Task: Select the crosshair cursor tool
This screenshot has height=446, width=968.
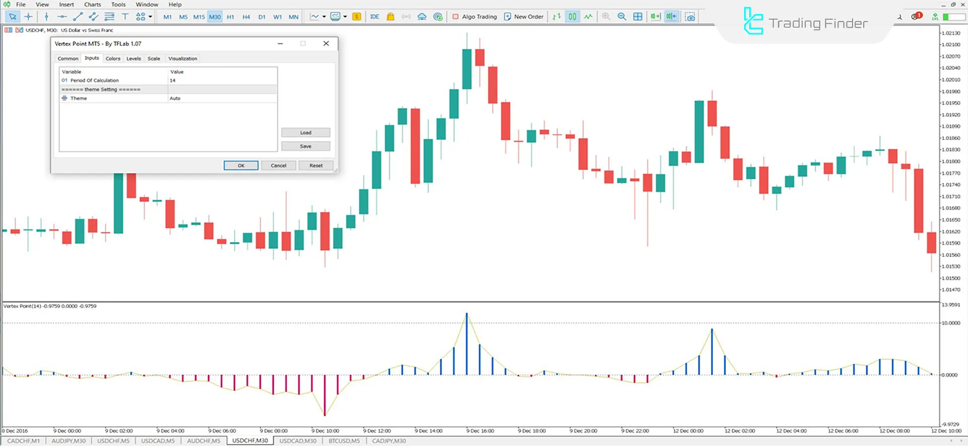Action: (28, 17)
